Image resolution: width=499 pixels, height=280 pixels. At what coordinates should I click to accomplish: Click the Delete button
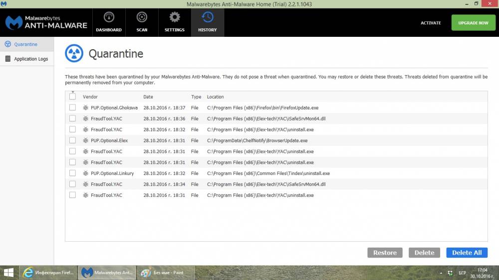point(424,253)
